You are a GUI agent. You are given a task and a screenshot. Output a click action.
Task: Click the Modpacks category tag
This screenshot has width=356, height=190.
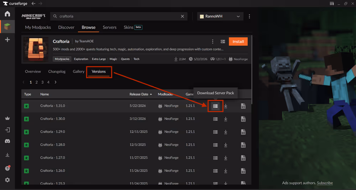62,59
